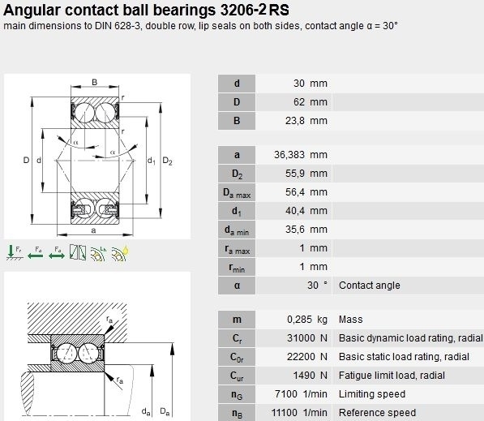Click the bidirectional axial load Fa icon
Screen dimensions: 484x421
click(x=57, y=253)
